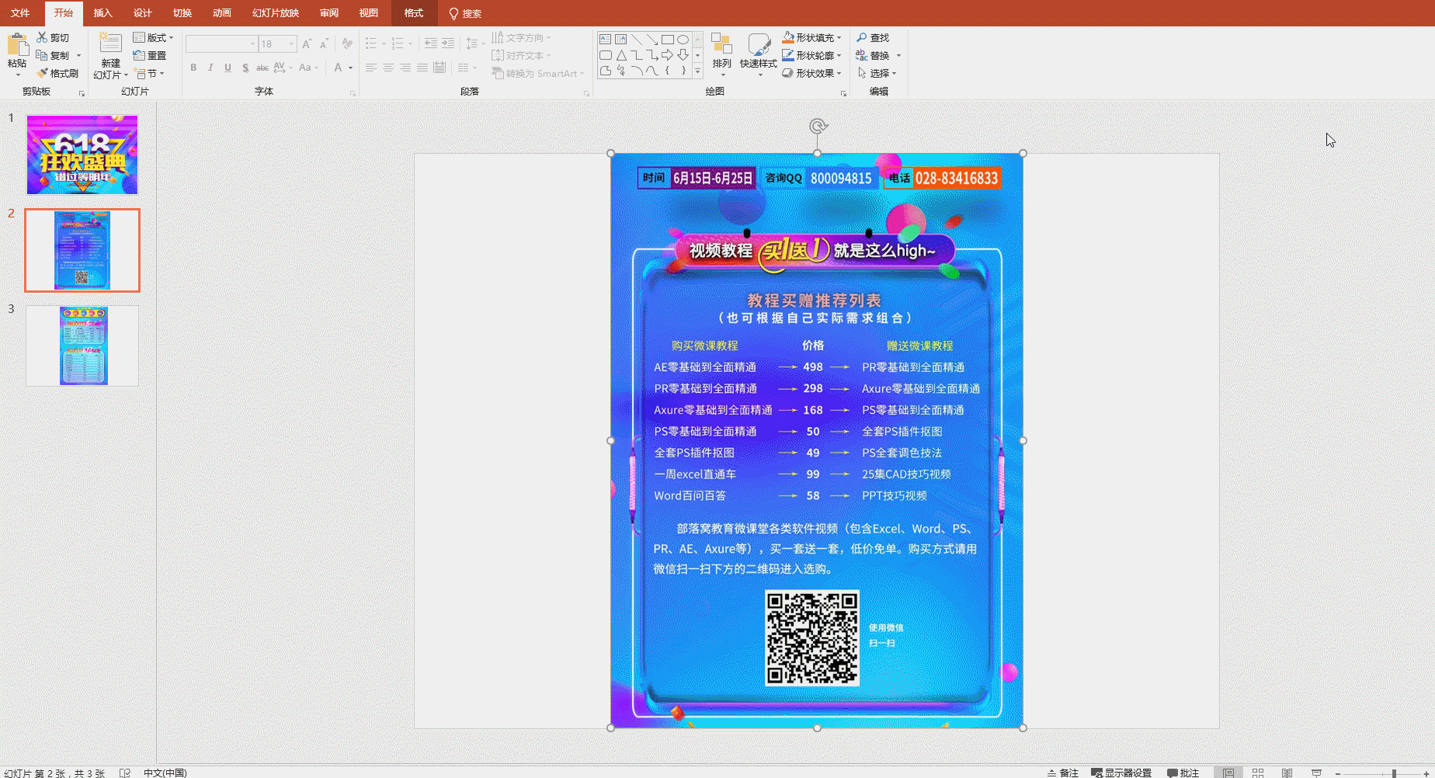Switch to the Insert (插入) tab
This screenshot has width=1435, height=778.
102,13
